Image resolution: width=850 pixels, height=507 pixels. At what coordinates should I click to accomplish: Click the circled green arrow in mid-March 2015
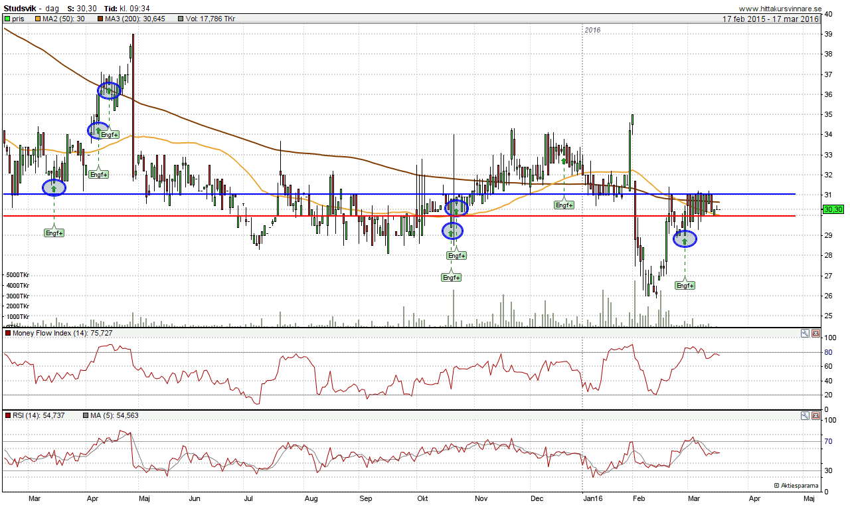click(54, 188)
